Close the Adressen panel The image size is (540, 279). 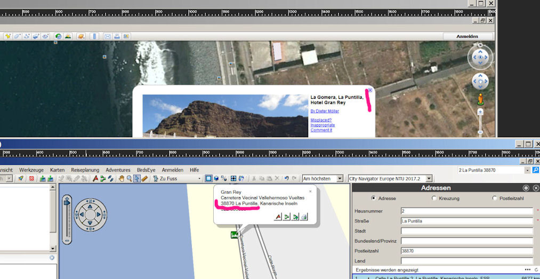536,188
